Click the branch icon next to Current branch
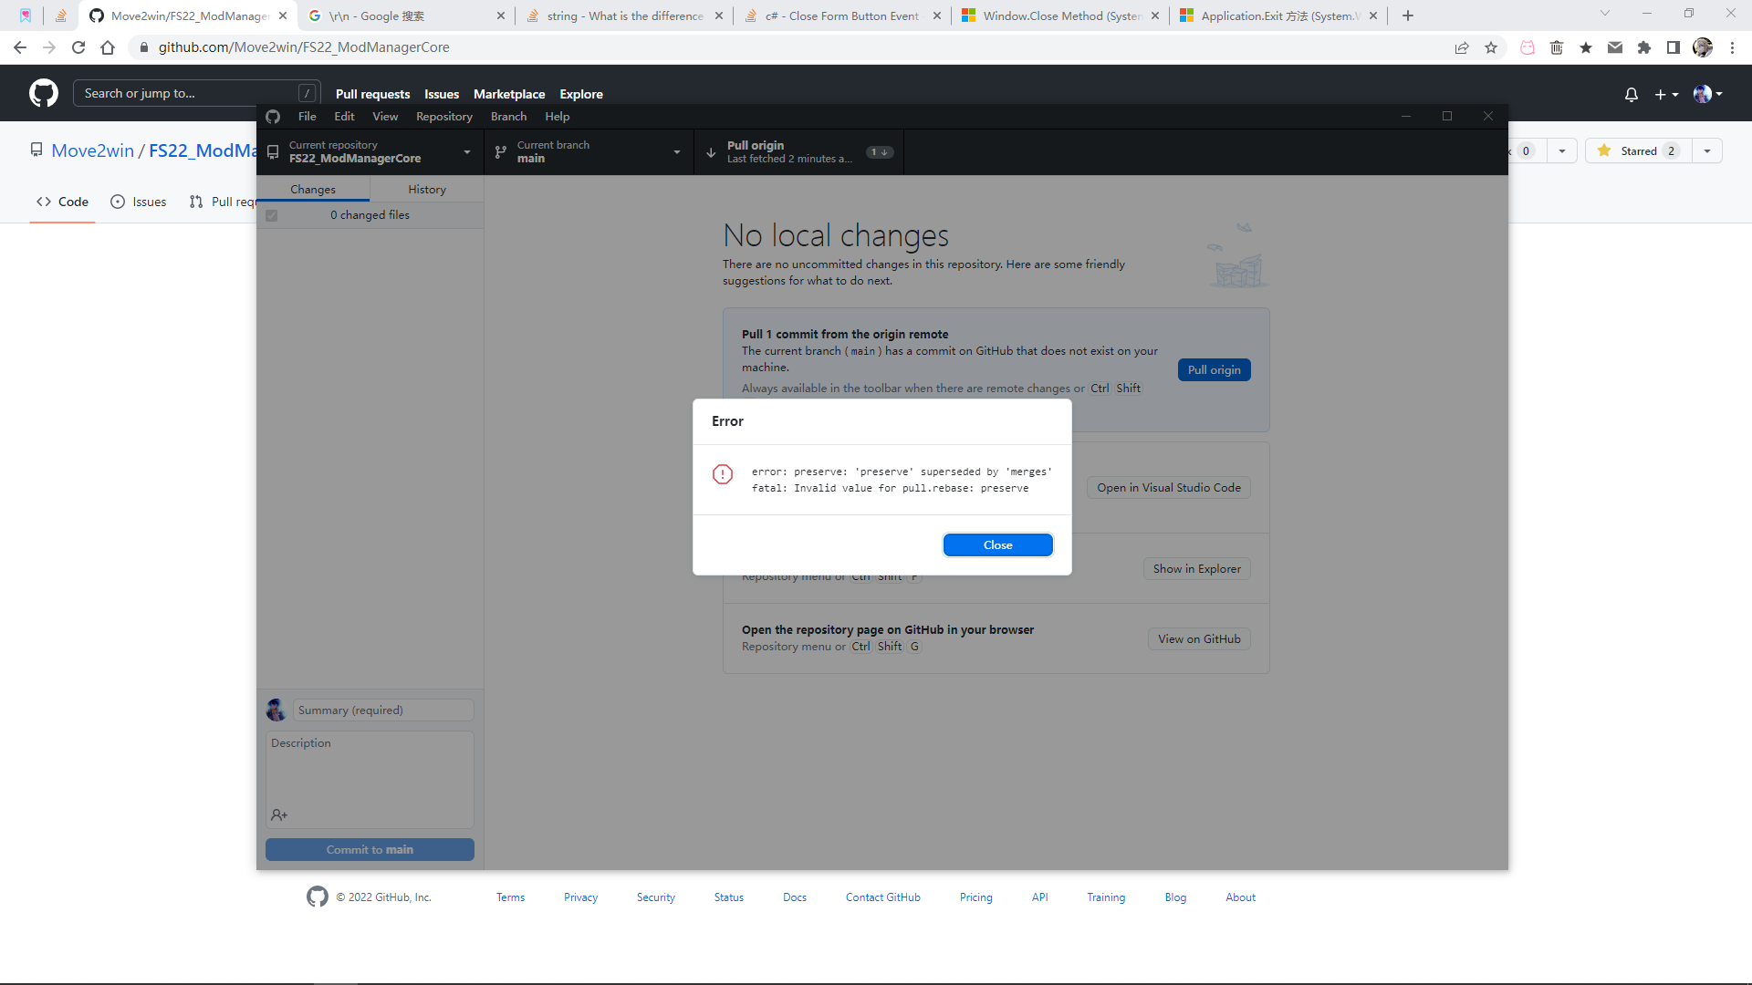Screen dimensions: 1752x985 500,151
